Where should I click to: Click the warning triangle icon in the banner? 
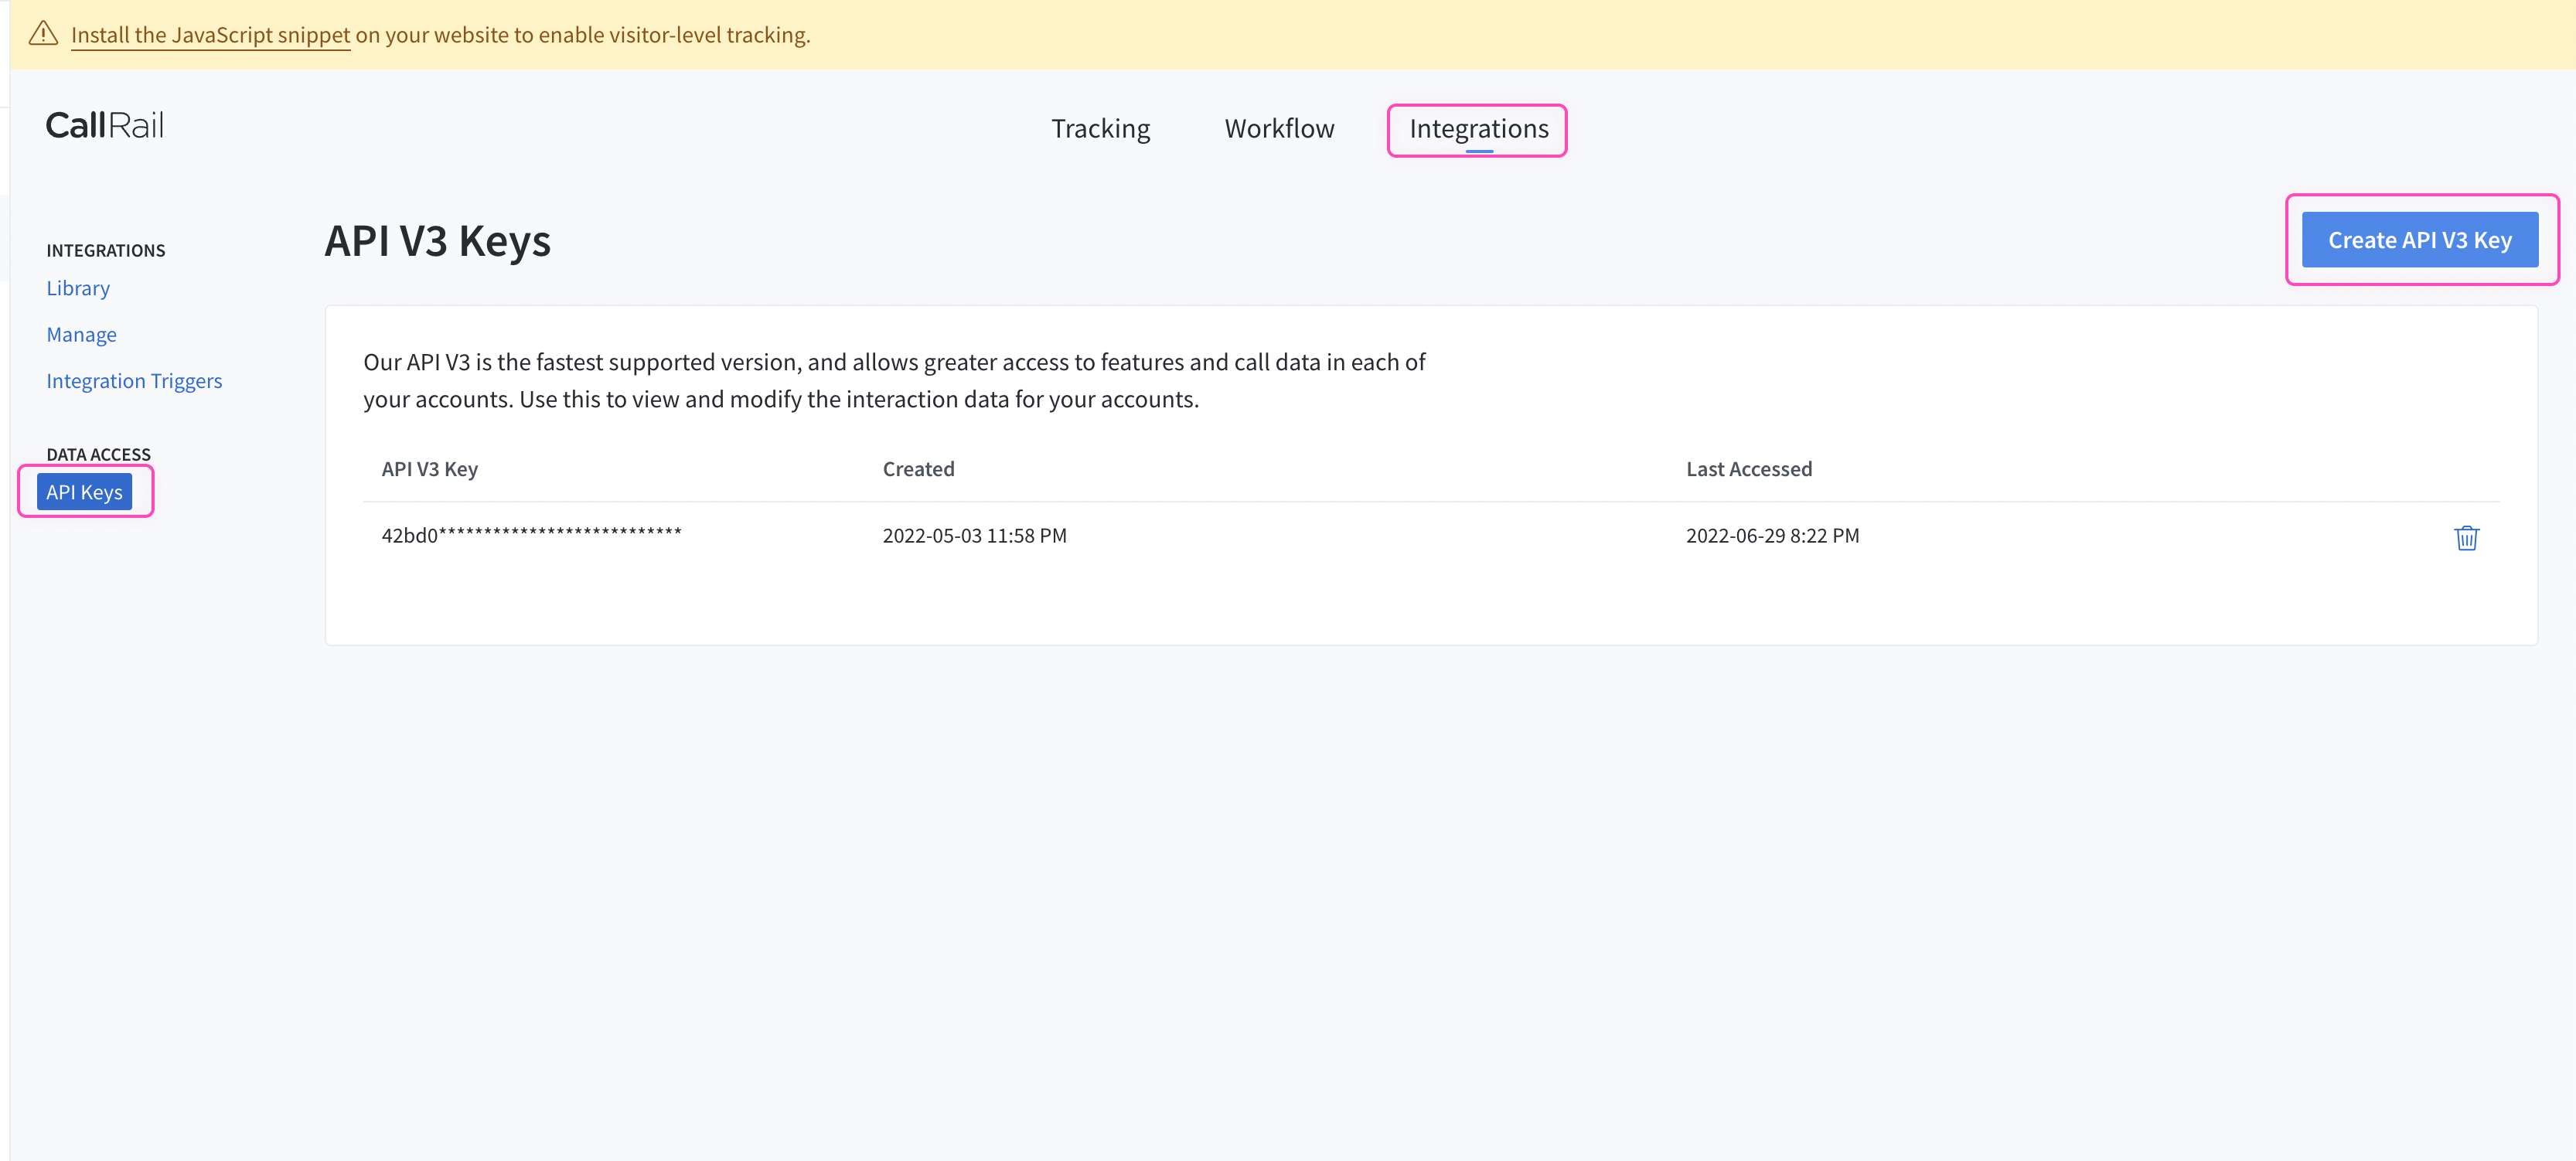[x=42, y=34]
